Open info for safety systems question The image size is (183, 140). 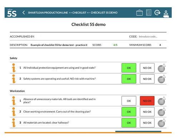14,79
